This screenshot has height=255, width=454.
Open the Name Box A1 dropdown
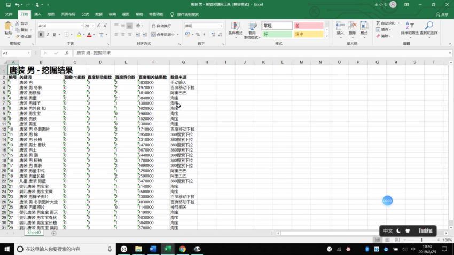pos(28,53)
